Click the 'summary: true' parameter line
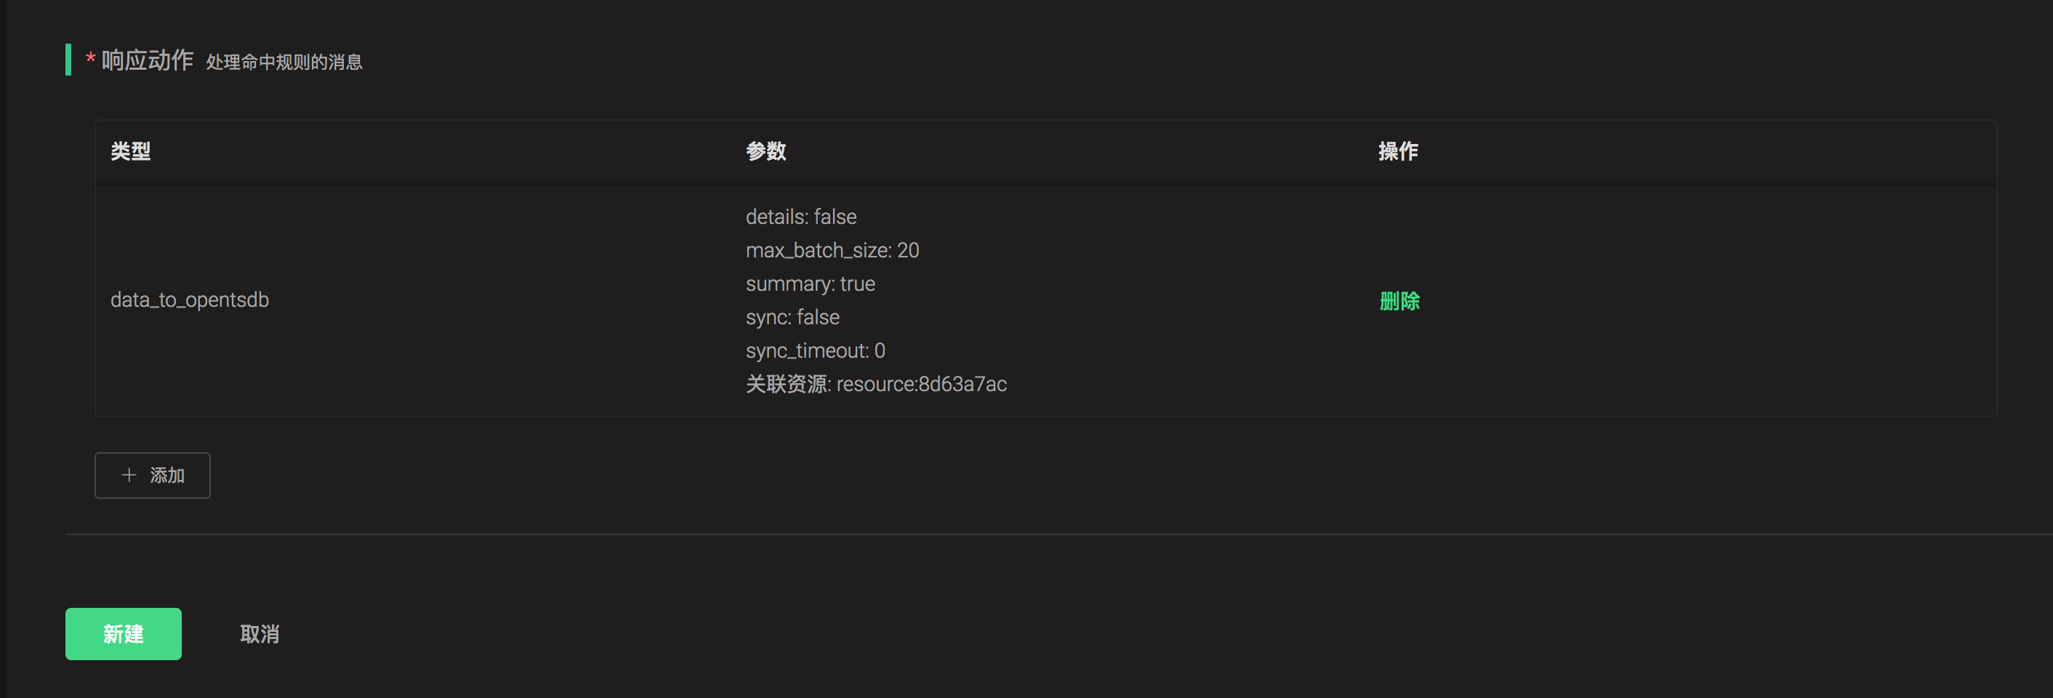 (810, 284)
